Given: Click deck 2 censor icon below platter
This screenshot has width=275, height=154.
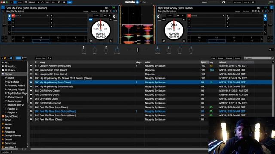Looking at the screenshot, I should (x=164, y=41).
